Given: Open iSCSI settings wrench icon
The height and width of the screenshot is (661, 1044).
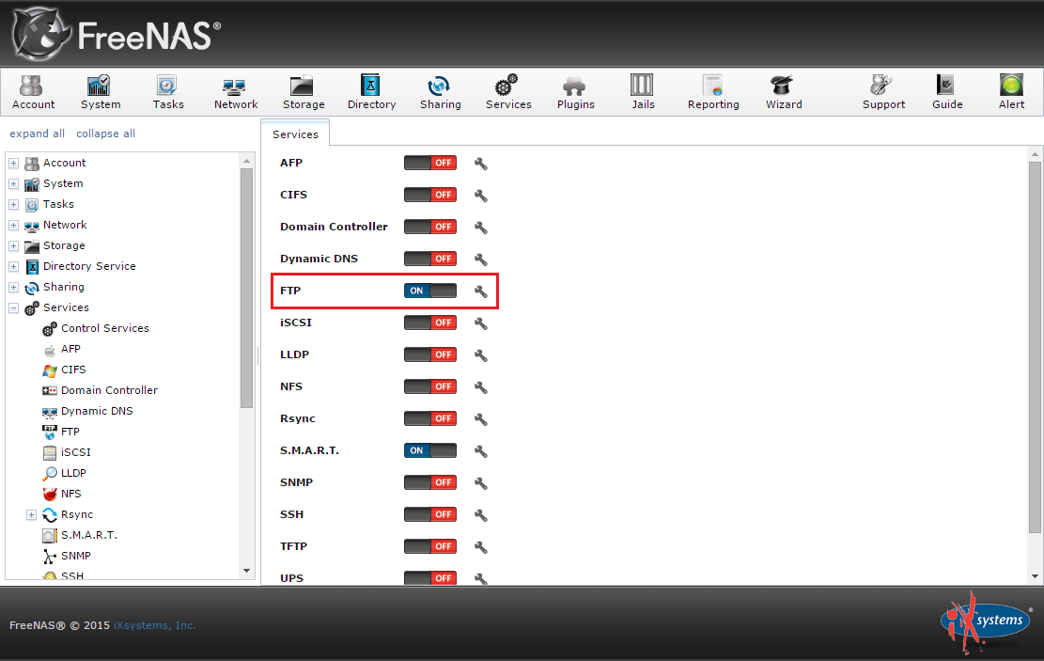Looking at the screenshot, I should (481, 323).
